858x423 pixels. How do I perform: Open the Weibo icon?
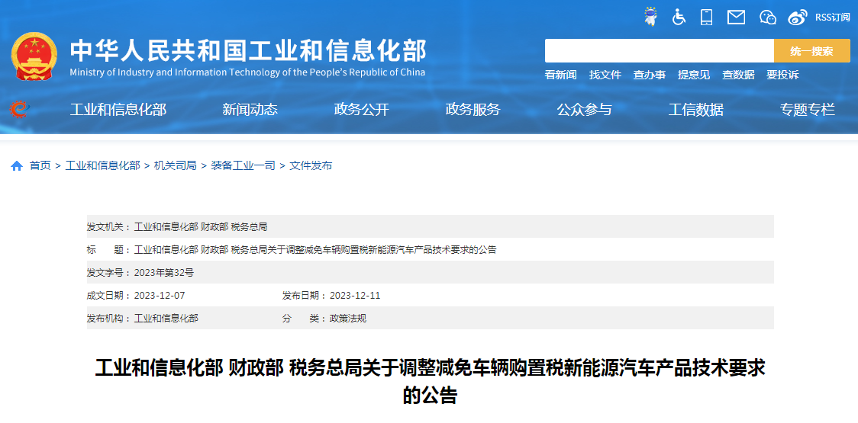coord(798,18)
